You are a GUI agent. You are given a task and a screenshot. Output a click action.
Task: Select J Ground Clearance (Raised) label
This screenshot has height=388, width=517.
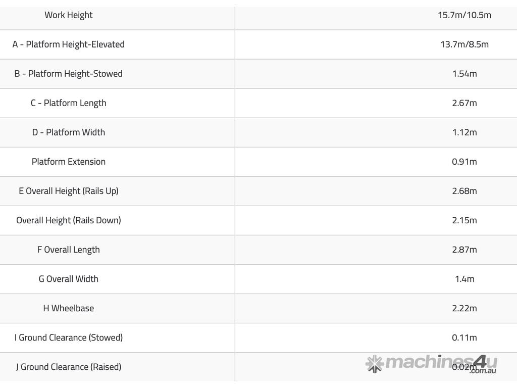pos(69,366)
